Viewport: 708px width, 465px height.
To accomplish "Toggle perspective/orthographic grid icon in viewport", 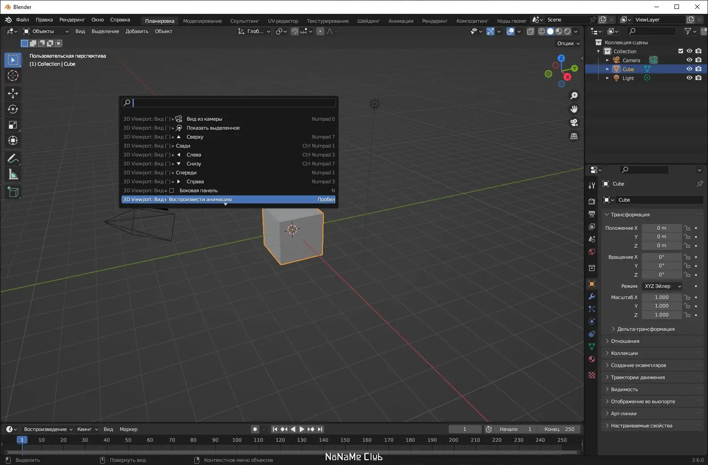I will 574,136.
